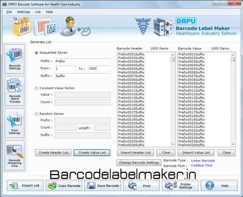Image resolution: width=243 pixels, height=197 pixels.
Task: Open the Settings menu
Action: pos(24,12)
